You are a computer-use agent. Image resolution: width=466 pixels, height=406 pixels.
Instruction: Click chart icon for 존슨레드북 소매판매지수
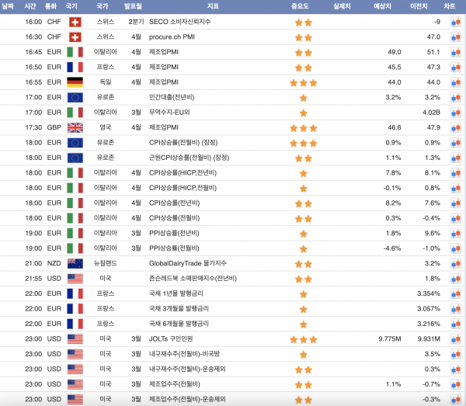[x=456, y=279]
